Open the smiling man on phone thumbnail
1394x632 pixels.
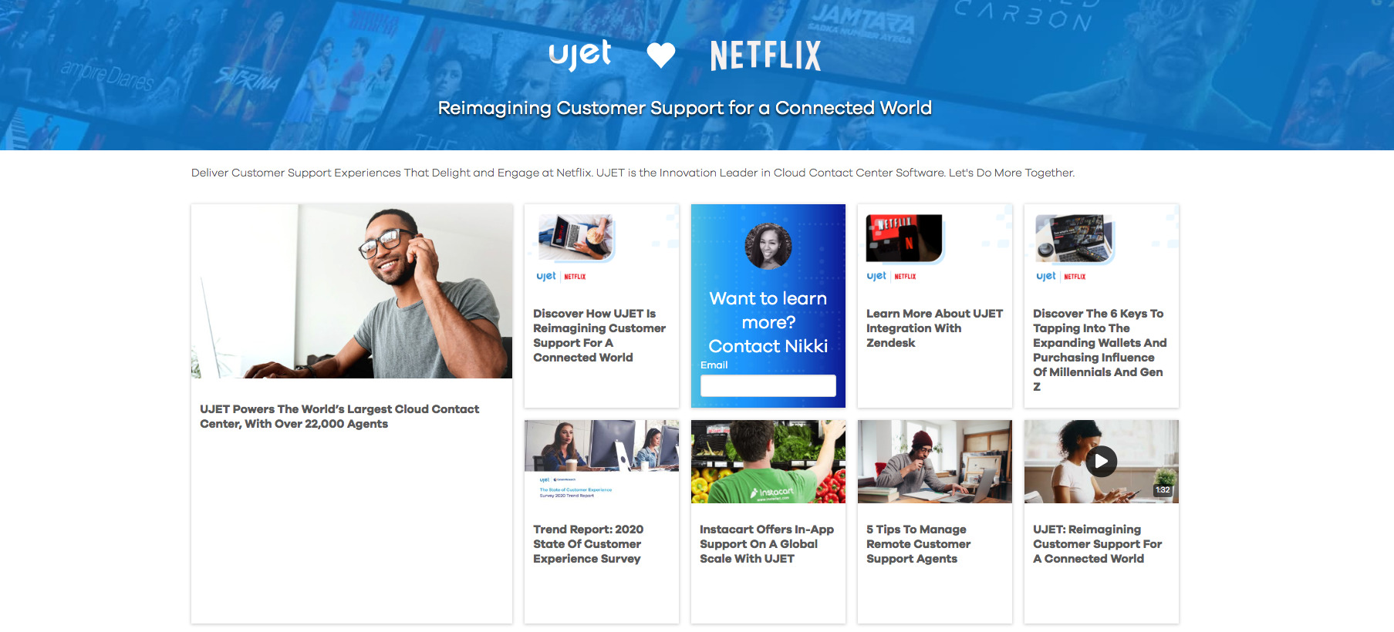[x=352, y=291]
